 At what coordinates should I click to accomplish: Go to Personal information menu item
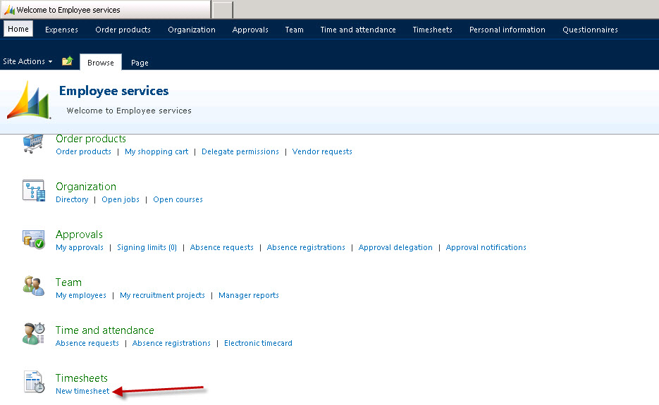click(507, 30)
